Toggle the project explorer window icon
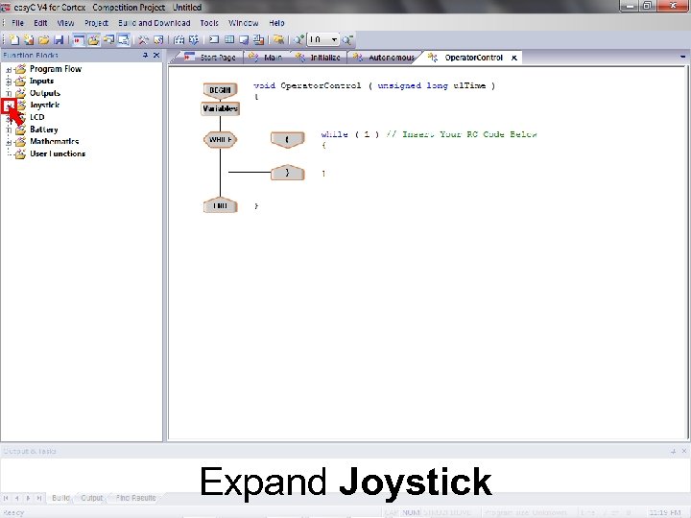 click(x=108, y=40)
